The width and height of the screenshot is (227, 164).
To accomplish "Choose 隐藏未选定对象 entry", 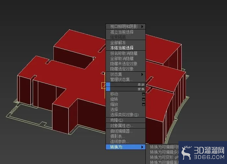I will [x=126, y=64].
